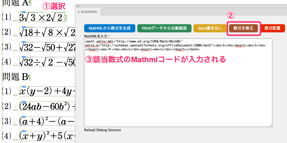
Task: Switch to the AutoMath panel tab
Action: pyautogui.click(x=89, y=12)
